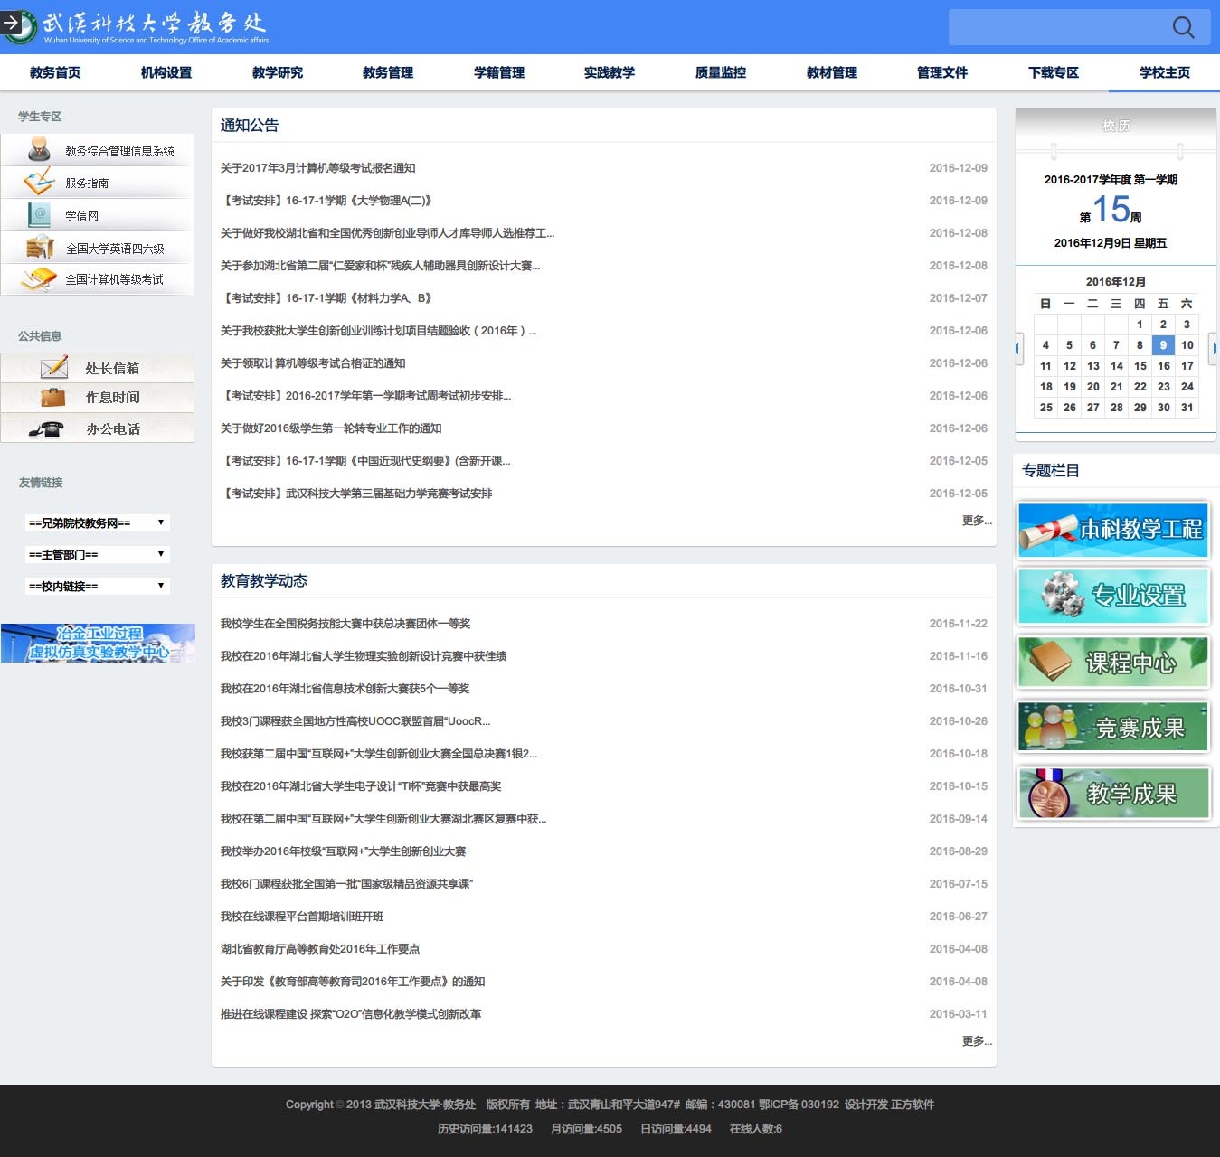The width and height of the screenshot is (1220, 1157).
Task: Click the 全国计算机等级考试 pencil icon
Action: click(x=39, y=279)
